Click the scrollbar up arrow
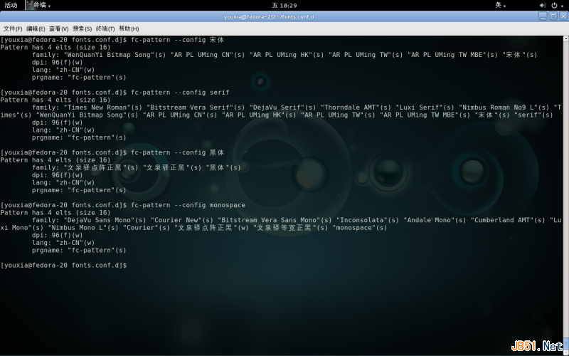This screenshot has height=356, width=569. (x=565, y=38)
